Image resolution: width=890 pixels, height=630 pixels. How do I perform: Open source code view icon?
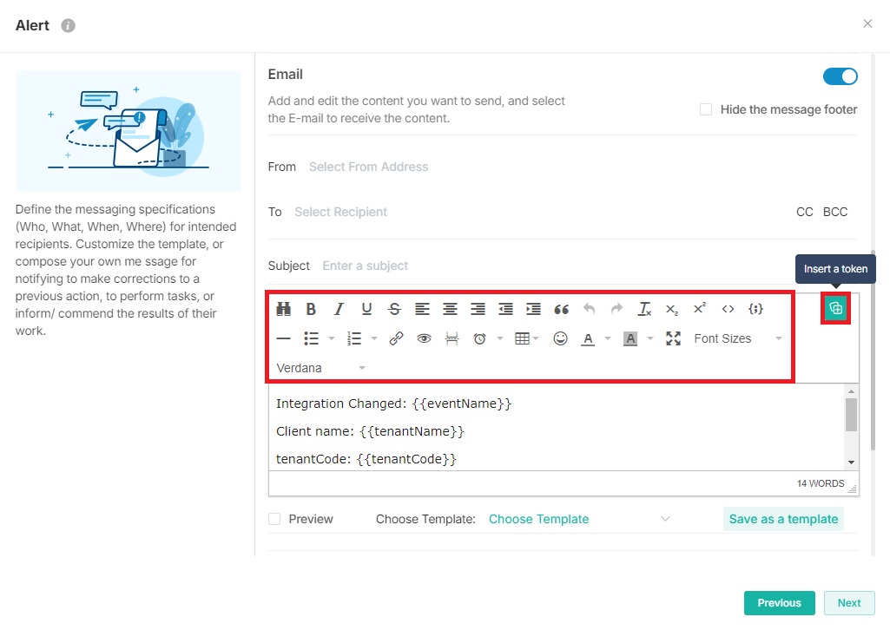[x=728, y=309]
